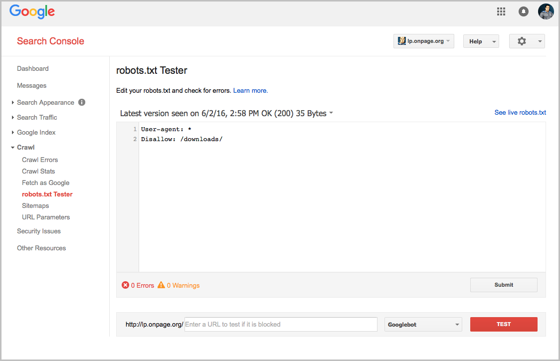Collapse the Crawl section
This screenshot has width=560, height=361.
[x=25, y=147]
